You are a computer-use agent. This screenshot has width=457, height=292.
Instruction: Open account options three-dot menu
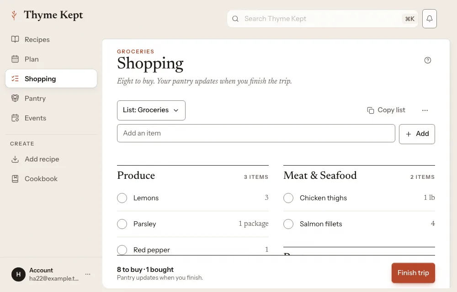88,274
